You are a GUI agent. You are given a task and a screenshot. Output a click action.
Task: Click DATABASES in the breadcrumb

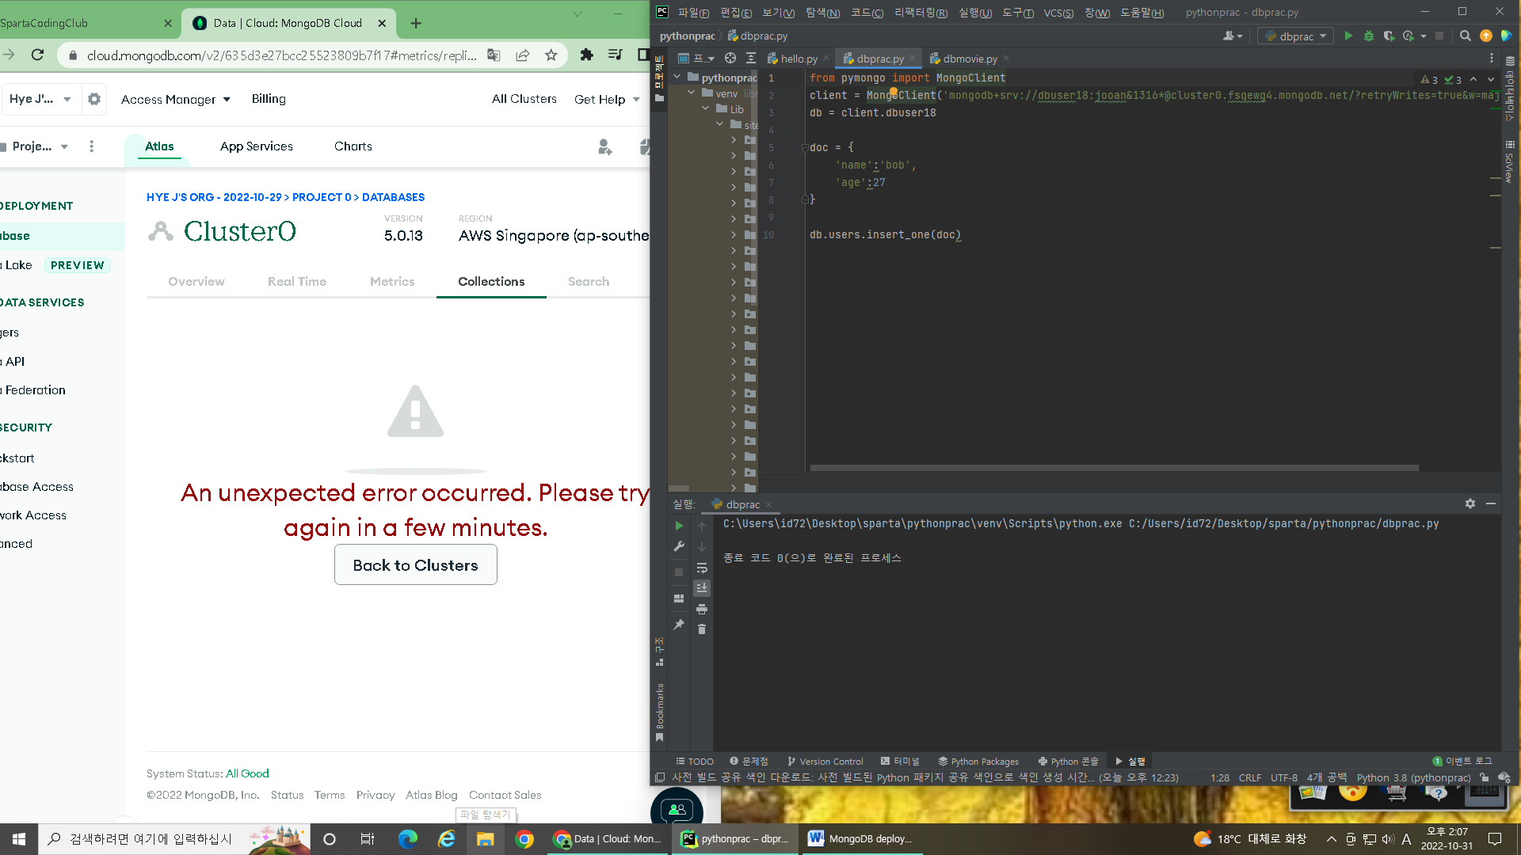click(x=394, y=197)
